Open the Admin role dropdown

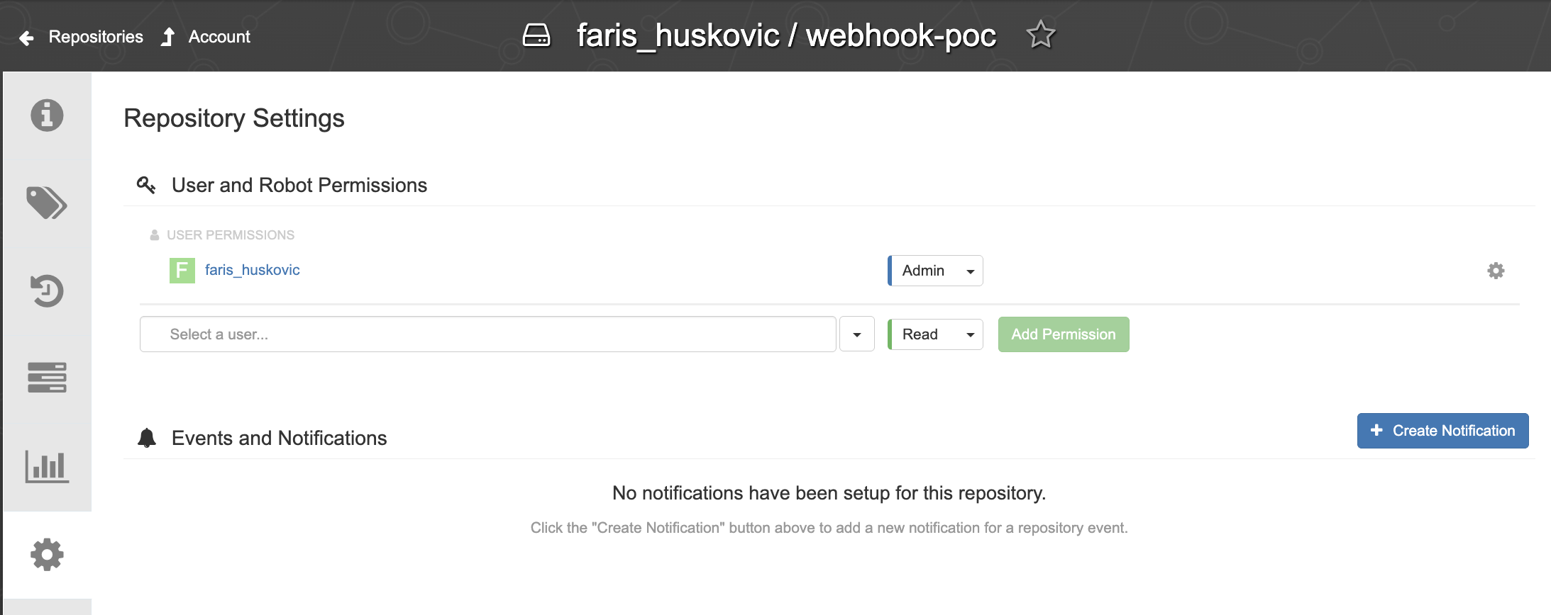(934, 270)
